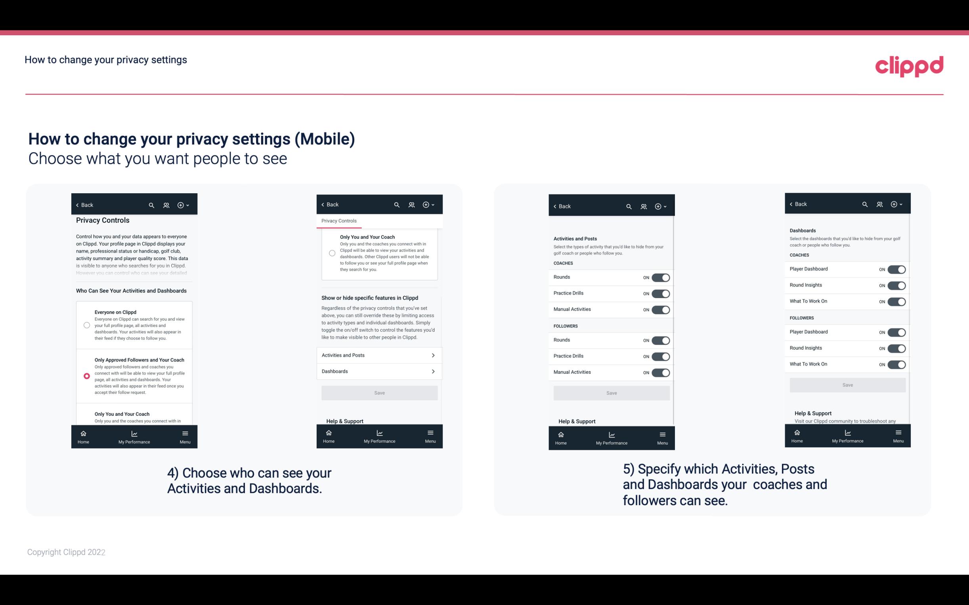Screen dimensions: 969x605
Task: Tap the Home icon in bottom nav
Action: [x=83, y=433]
